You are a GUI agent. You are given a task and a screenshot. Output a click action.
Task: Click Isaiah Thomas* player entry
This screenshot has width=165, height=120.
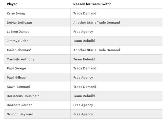tap(19, 50)
